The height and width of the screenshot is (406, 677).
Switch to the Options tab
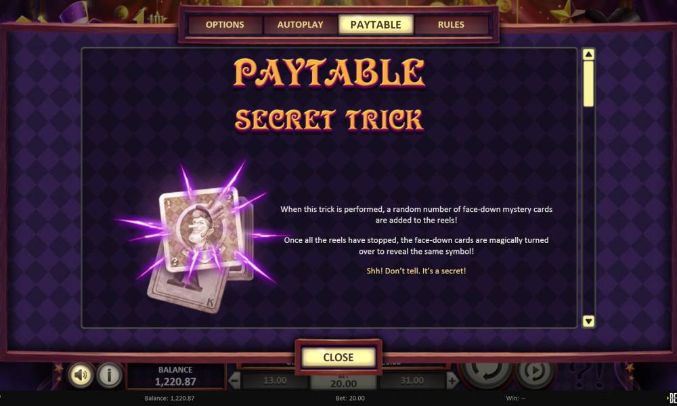tap(225, 24)
